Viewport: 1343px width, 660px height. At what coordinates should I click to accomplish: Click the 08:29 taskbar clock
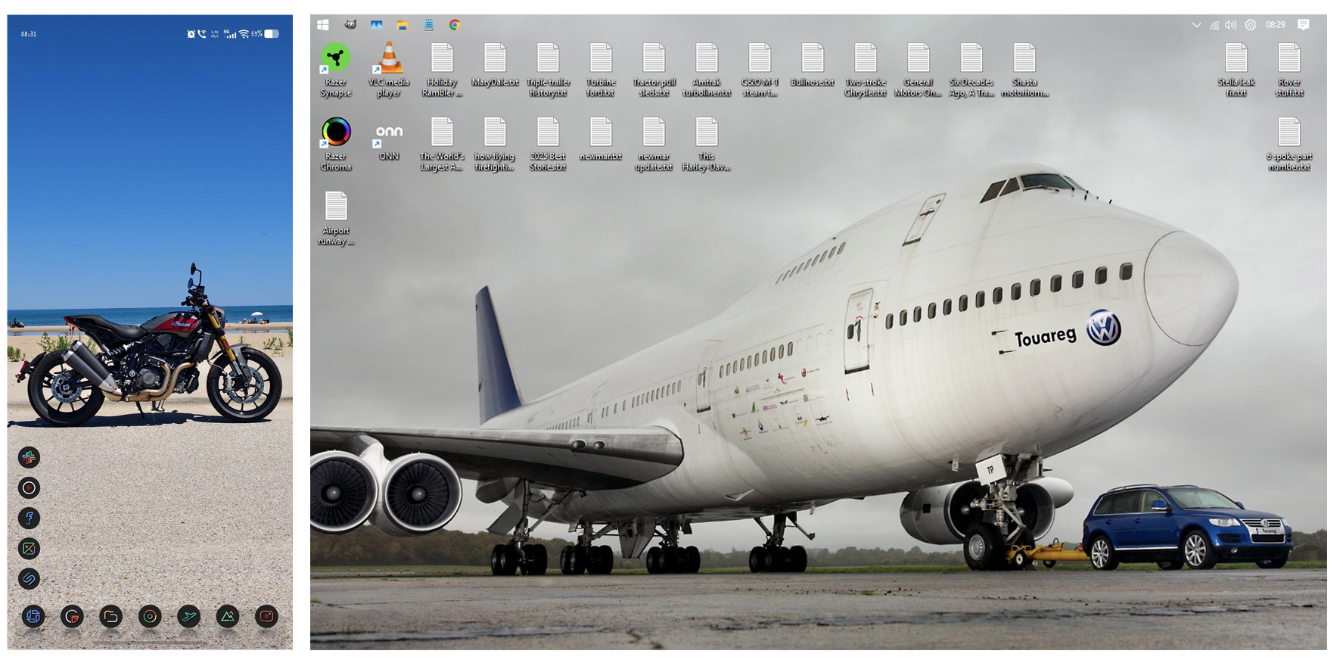point(1276,25)
